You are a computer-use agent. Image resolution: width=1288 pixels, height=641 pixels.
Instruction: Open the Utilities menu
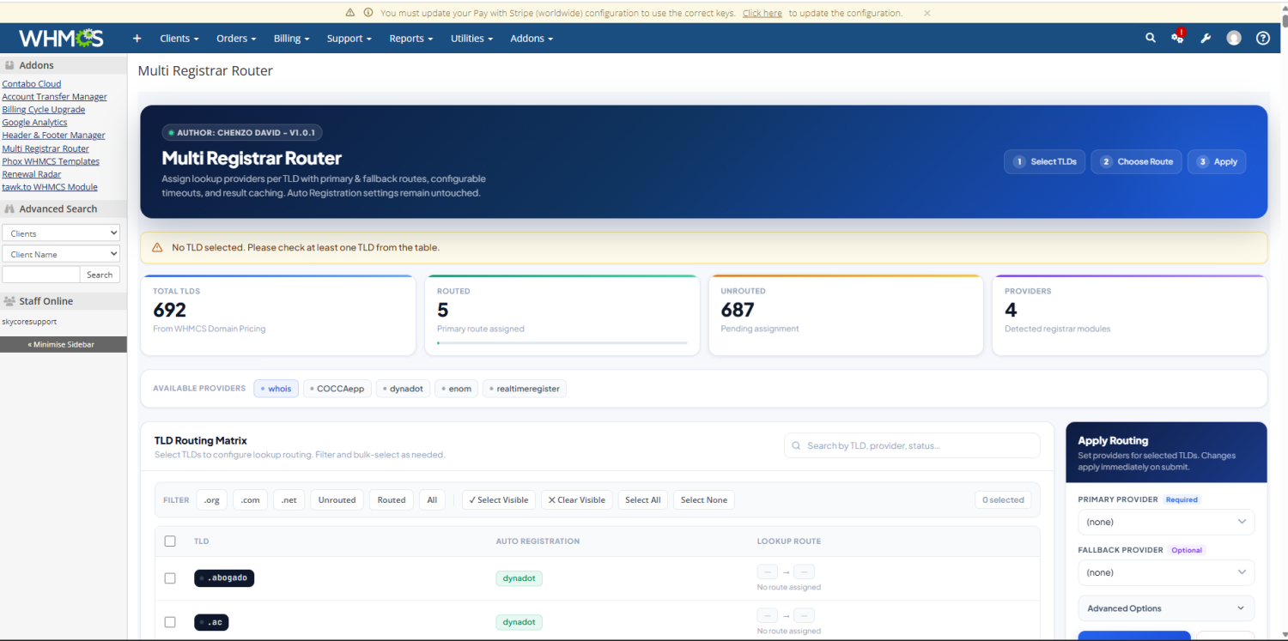(x=472, y=39)
